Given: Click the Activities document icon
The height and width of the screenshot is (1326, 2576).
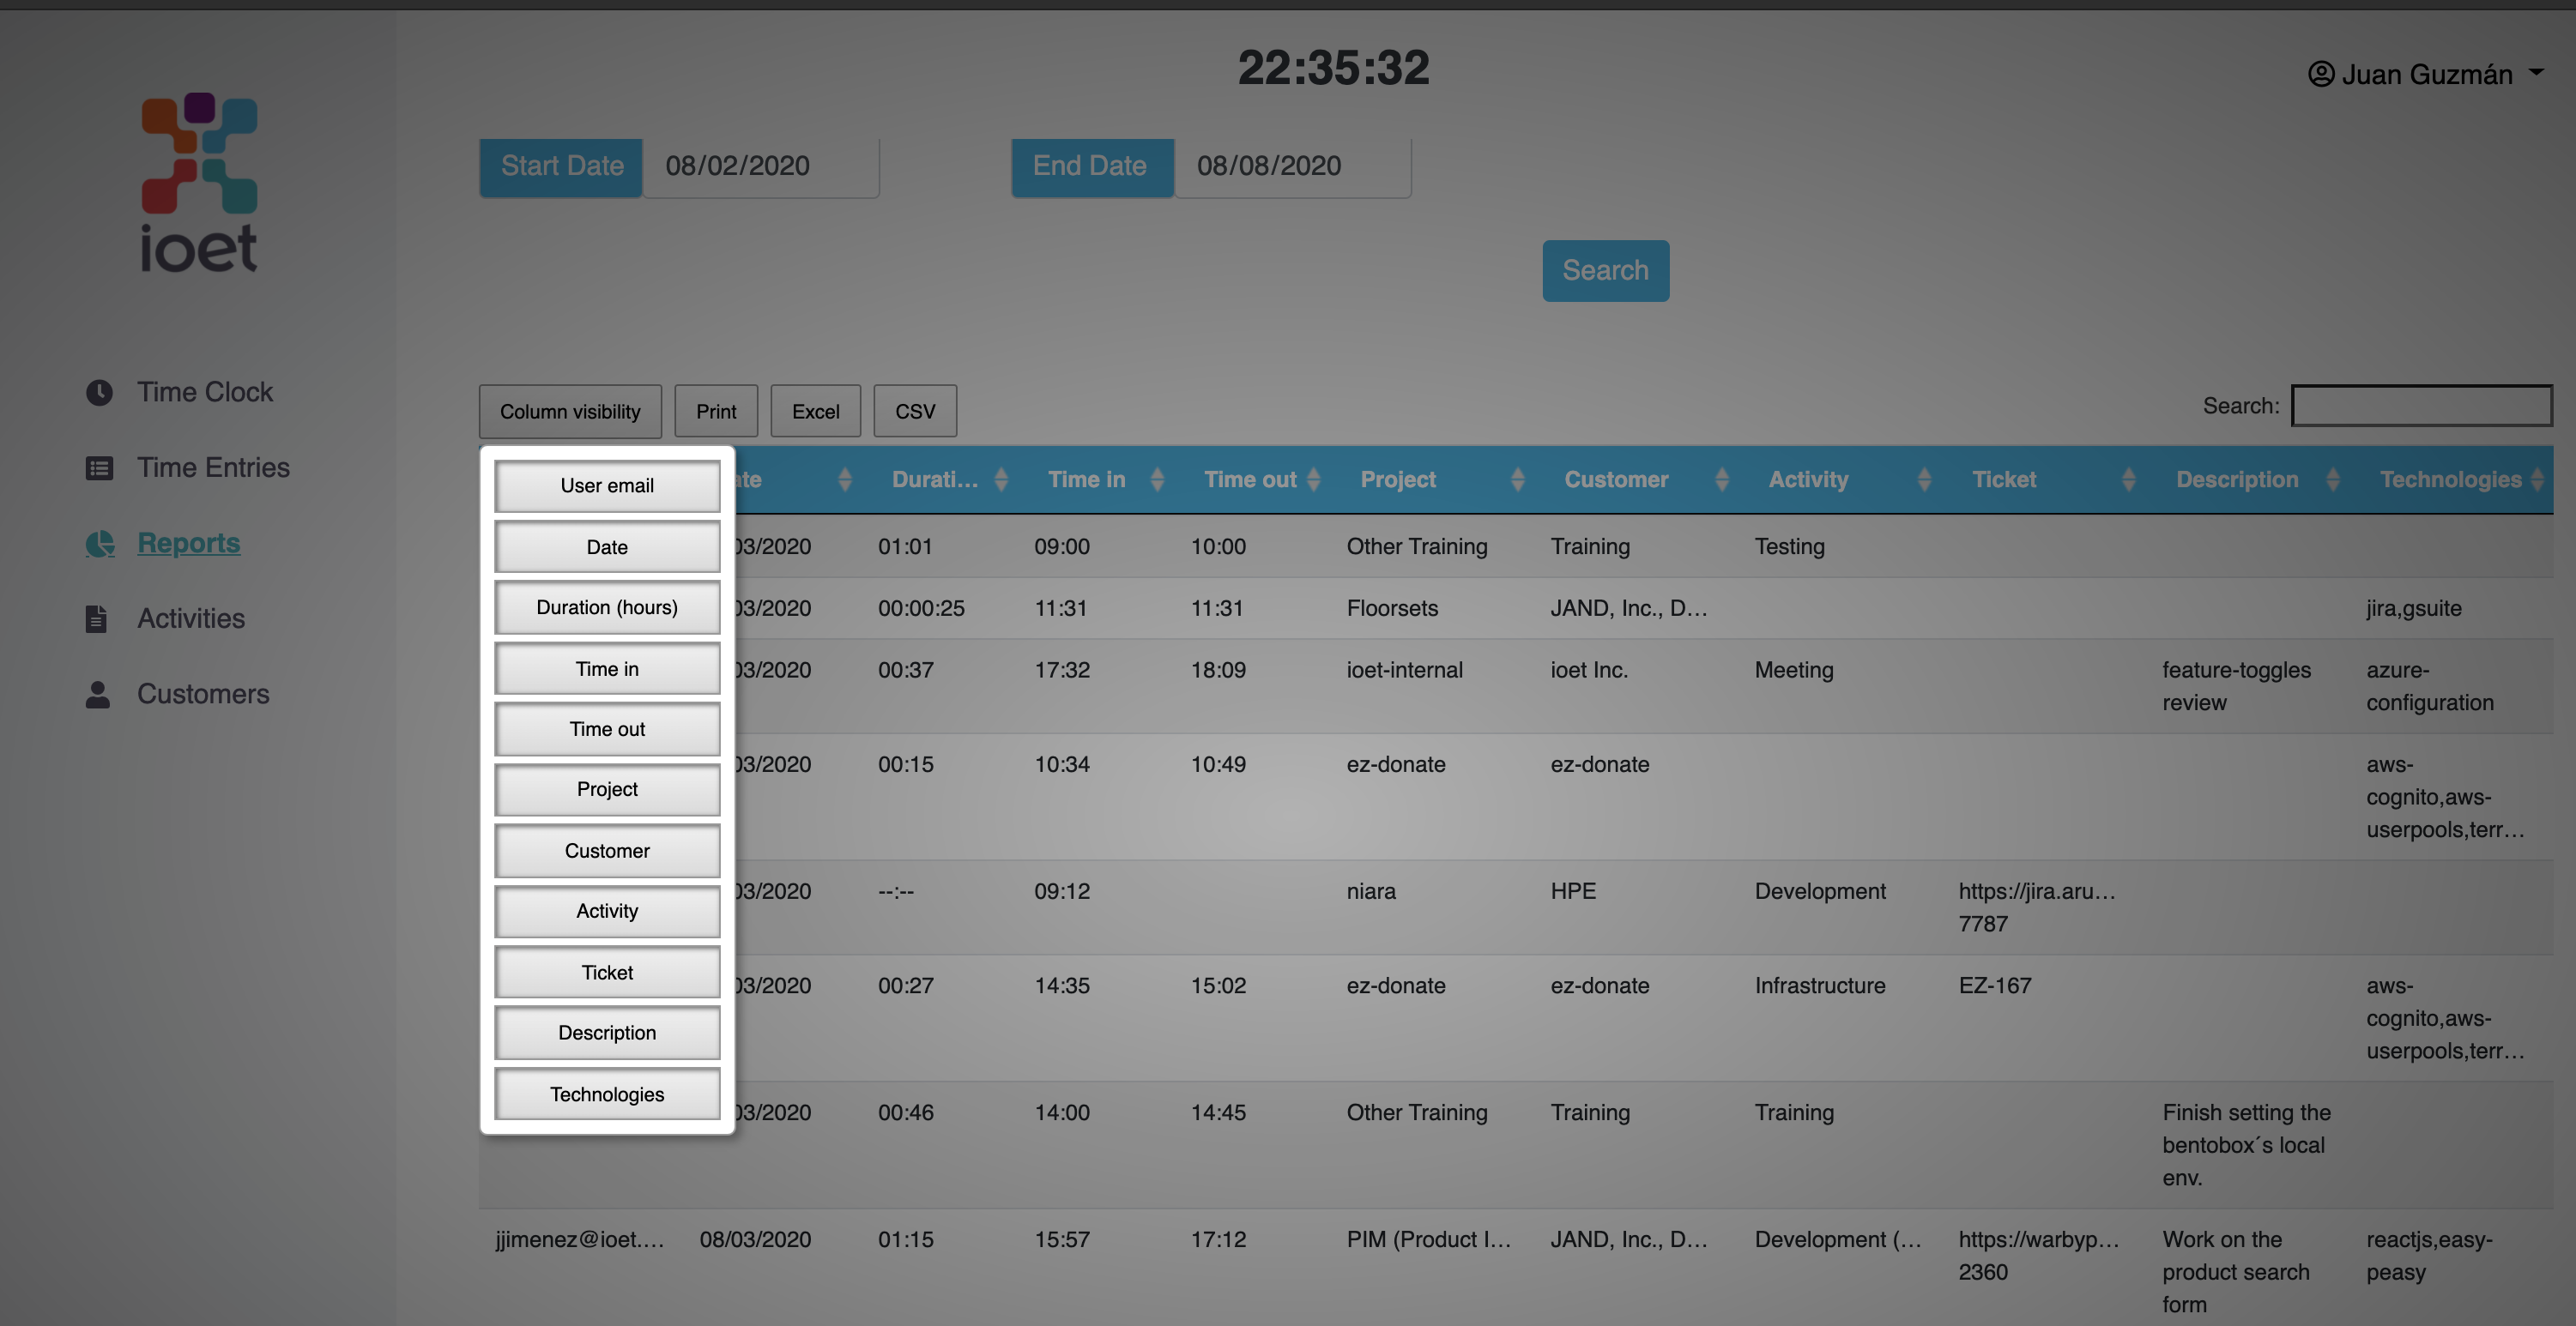Looking at the screenshot, I should pos(96,618).
